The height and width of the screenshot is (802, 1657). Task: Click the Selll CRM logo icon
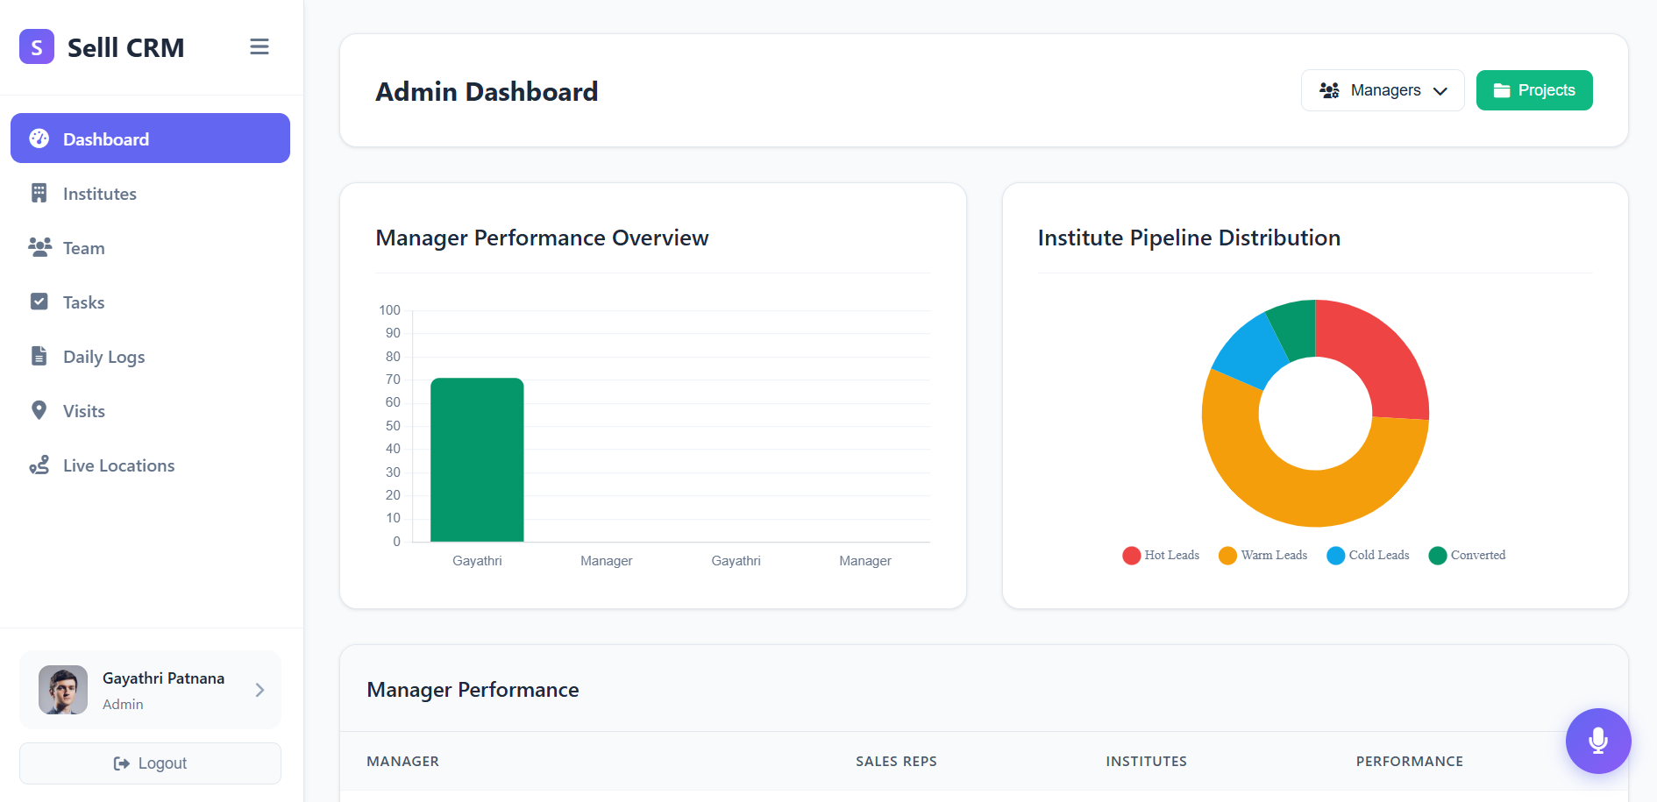(x=37, y=47)
